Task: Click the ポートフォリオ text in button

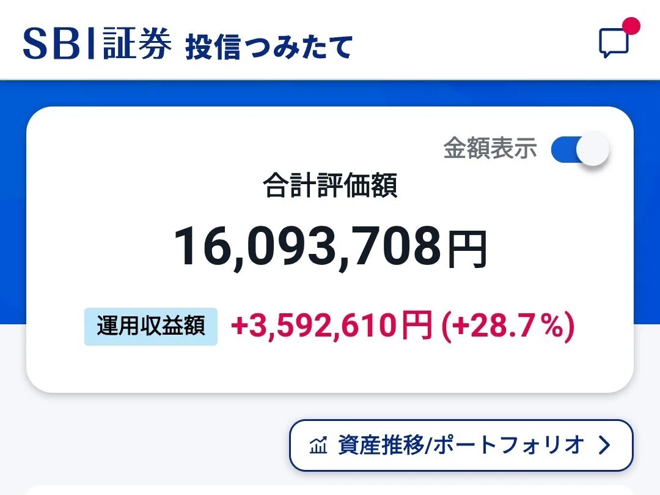Action: [x=509, y=445]
